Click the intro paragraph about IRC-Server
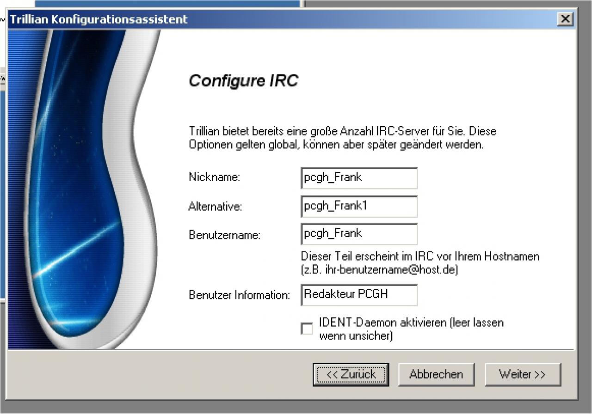This screenshot has width=592, height=414. 342,138
